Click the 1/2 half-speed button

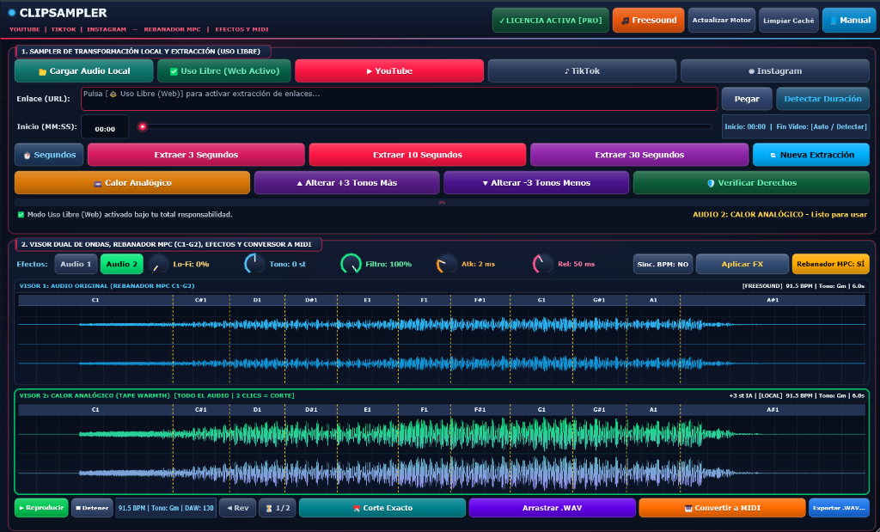tap(278, 508)
